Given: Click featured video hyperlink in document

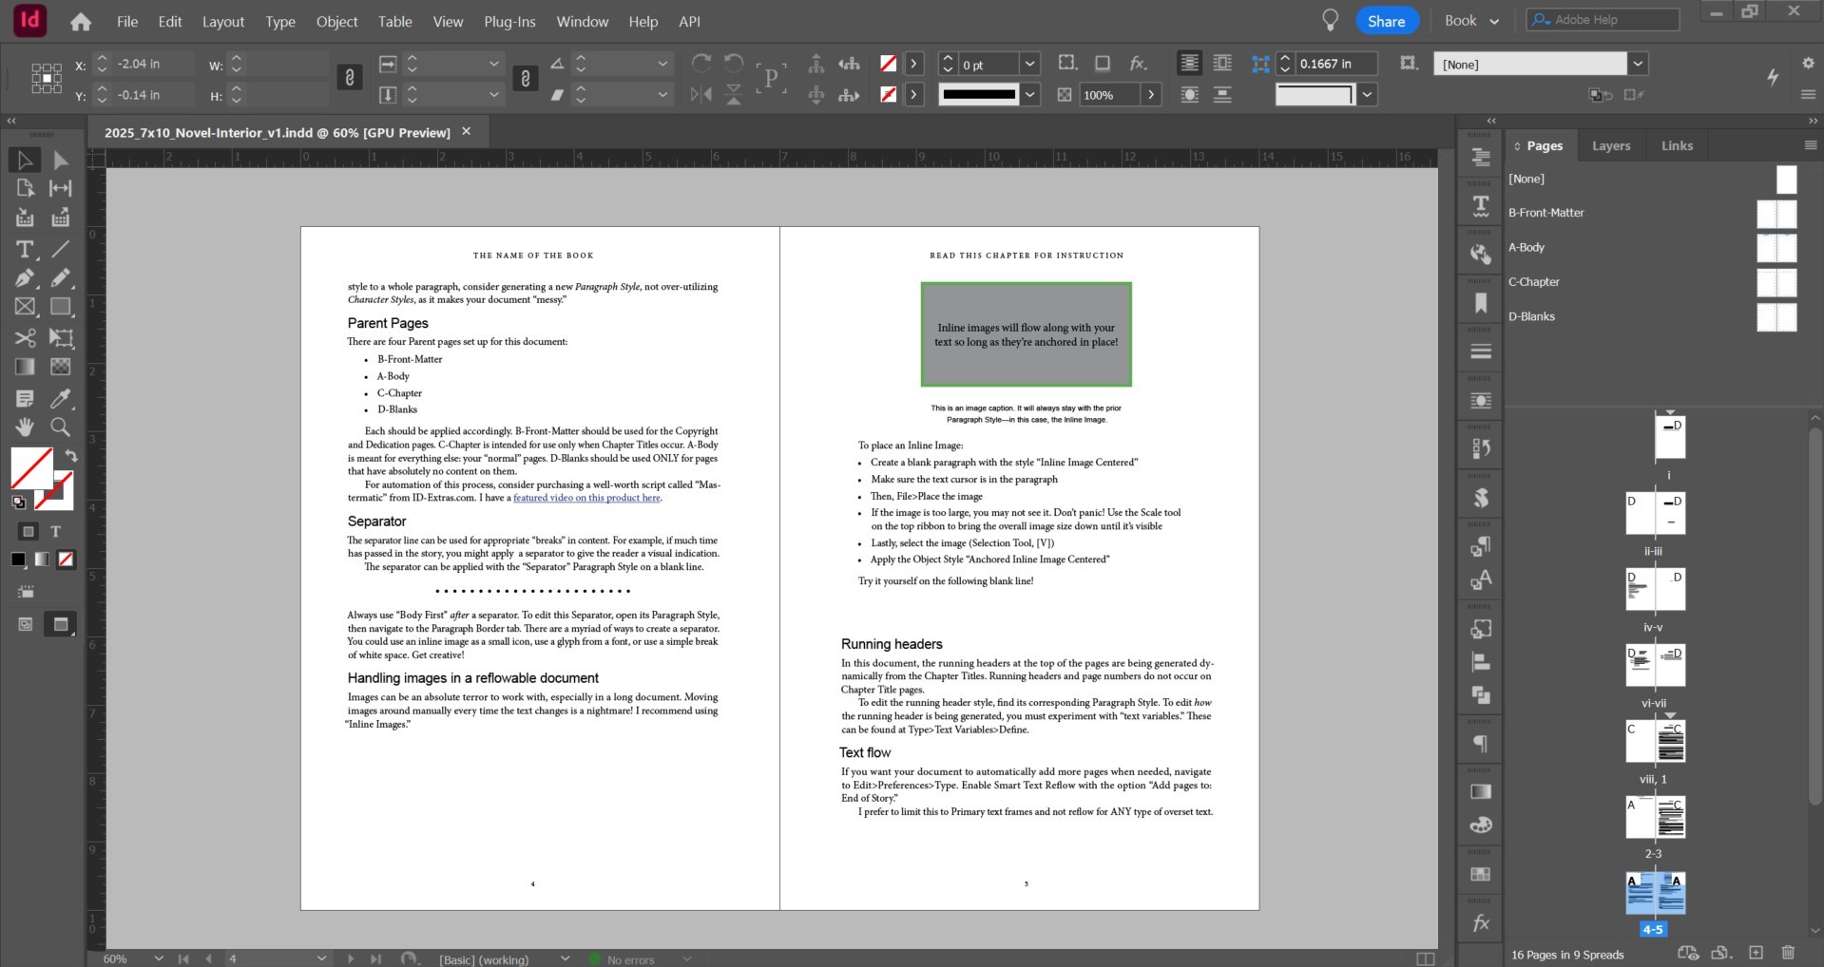Looking at the screenshot, I should point(586,498).
